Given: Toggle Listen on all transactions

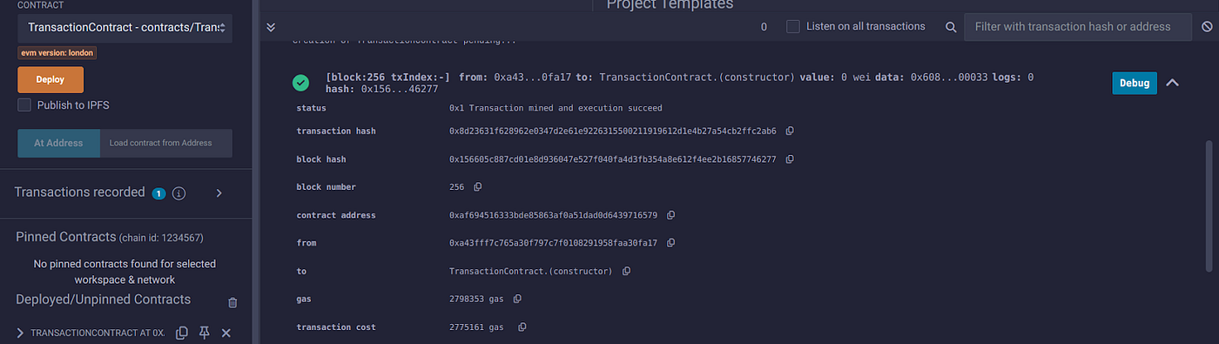Looking at the screenshot, I should [x=793, y=26].
